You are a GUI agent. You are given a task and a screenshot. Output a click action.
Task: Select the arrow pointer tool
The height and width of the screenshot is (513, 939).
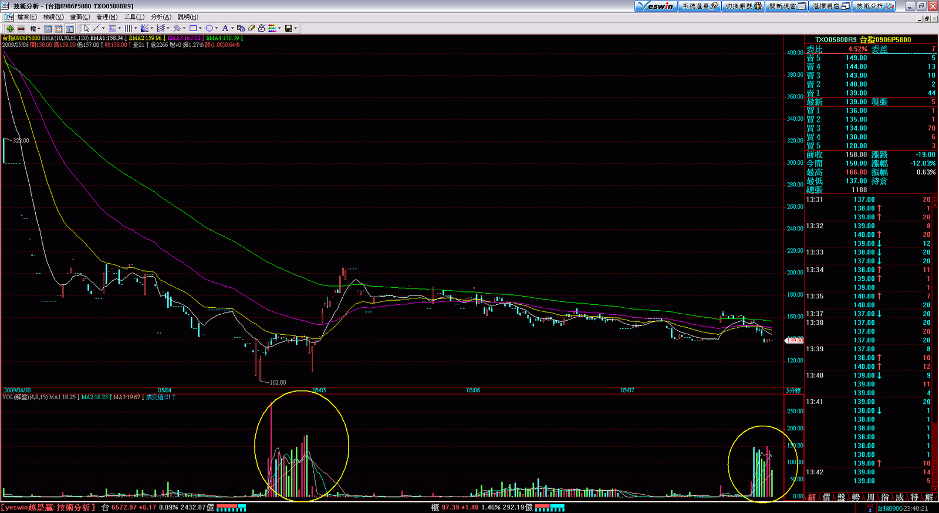coord(86,28)
